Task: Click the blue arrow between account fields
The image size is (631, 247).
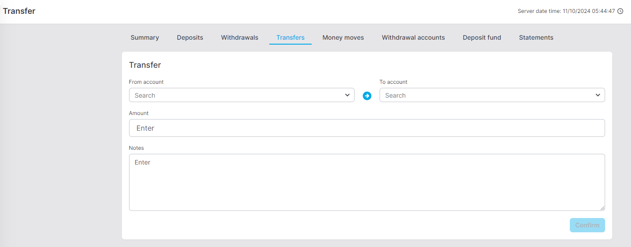Action: pyautogui.click(x=367, y=95)
